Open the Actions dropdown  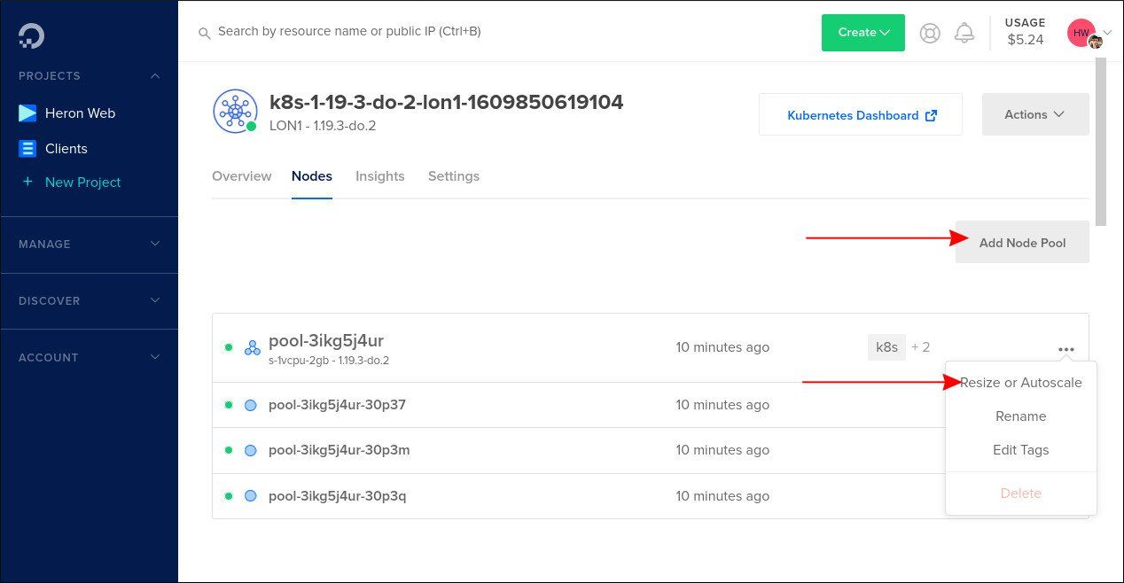tap(1034, 114)
